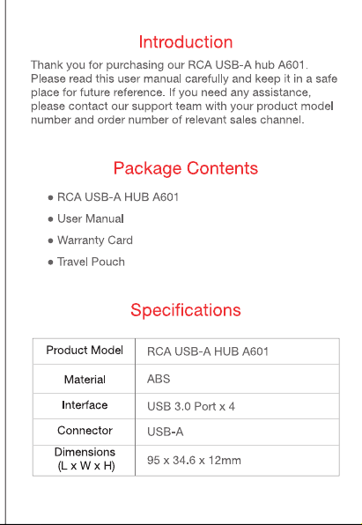Click the USB 3.0 Port x 4 value
This screenshot has height=525, width=362.
pos(191,406)
